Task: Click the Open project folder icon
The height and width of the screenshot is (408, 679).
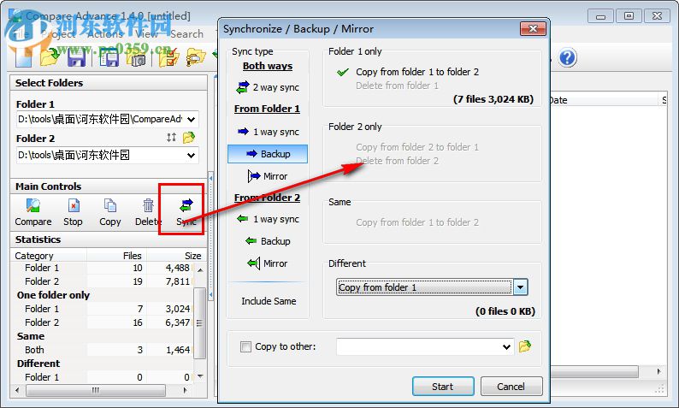Action: click(x=50, y=57)
